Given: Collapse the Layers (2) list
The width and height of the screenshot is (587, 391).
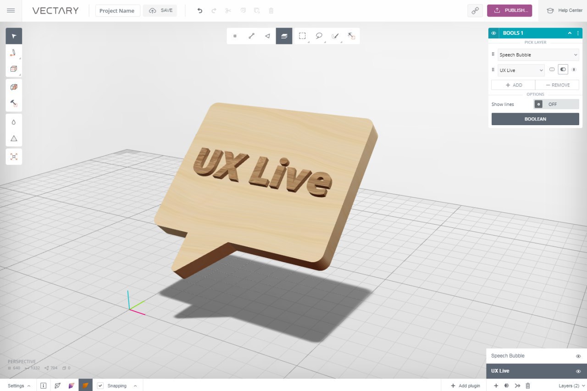Looking at the screenshot, I should click(571, 385).
